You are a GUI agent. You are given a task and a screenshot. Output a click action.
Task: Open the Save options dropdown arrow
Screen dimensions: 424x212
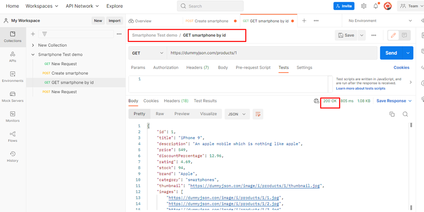pos(362,35)
